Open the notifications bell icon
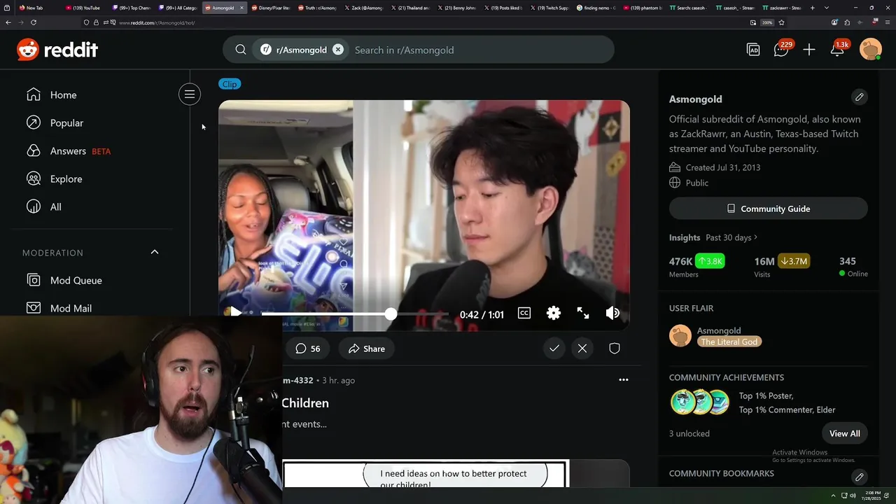 point(838,50)
